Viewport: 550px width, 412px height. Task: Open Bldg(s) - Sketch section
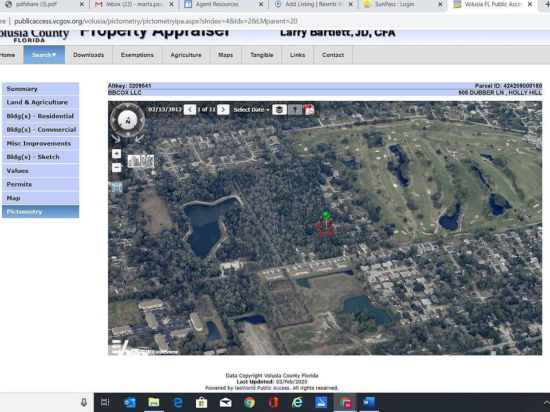[40, 157]
